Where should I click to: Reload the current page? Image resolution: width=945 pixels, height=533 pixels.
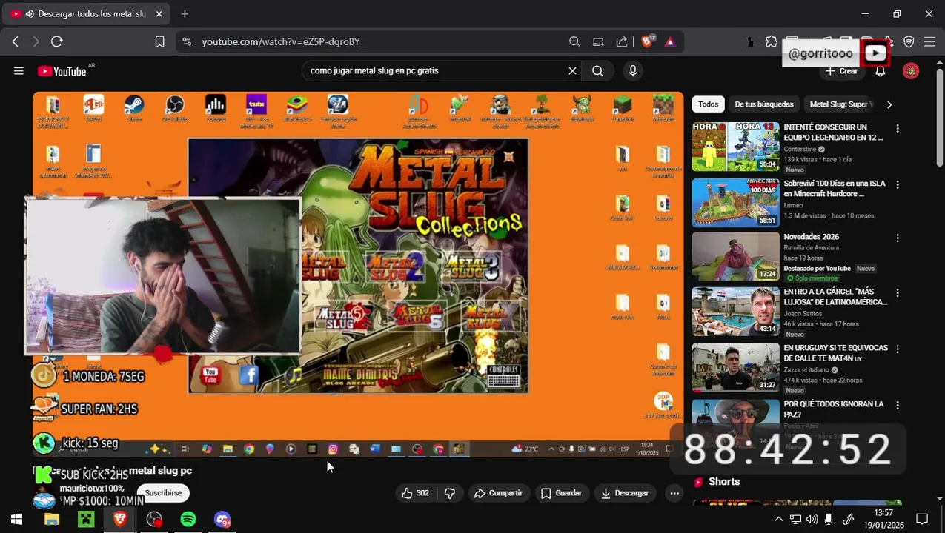pos(57,42)
